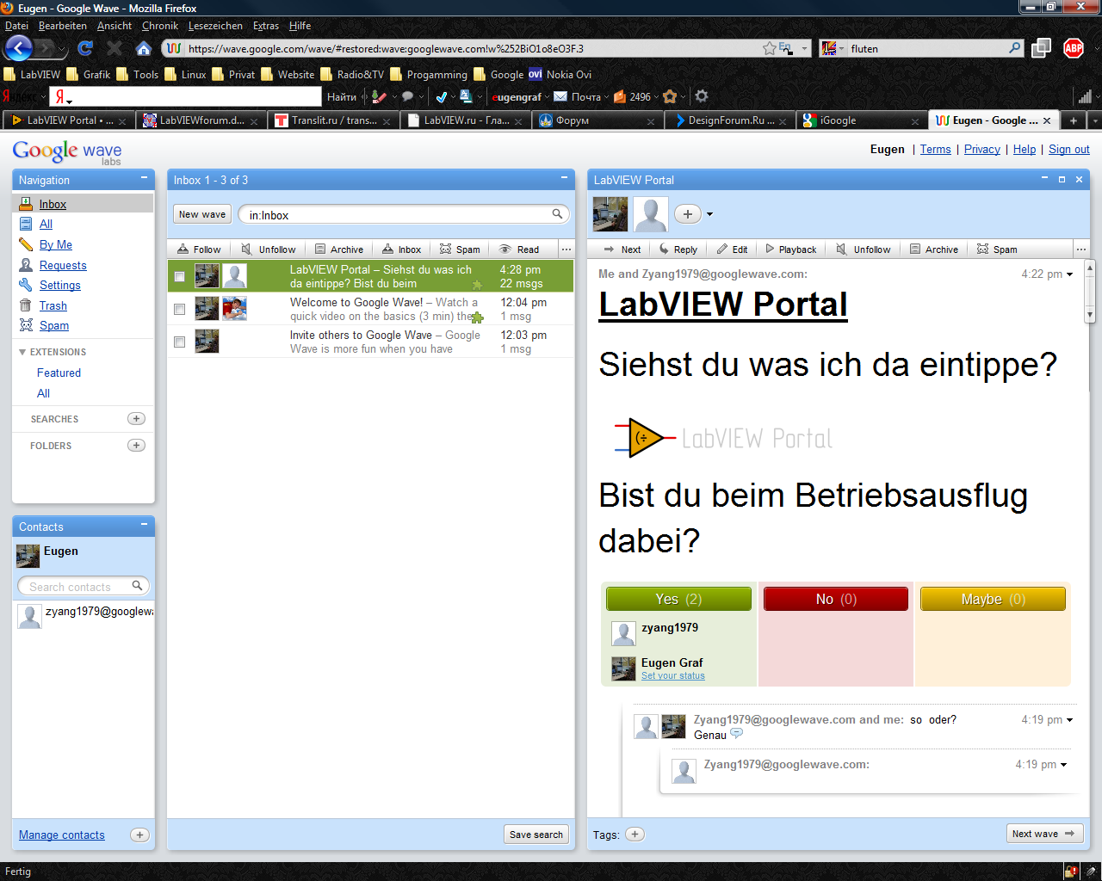The image size is (1102, 881).
Task: Open the Chronik menu
Action: click(x=160, y=26)
